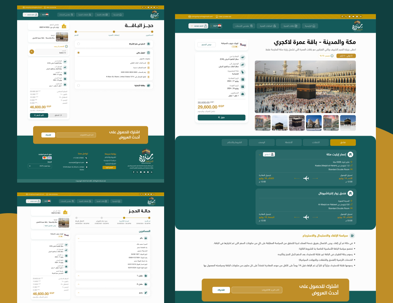Open EGP currency dropdown on package details page
This screenshot has width=393, height=303.
(x=216, y=26)
